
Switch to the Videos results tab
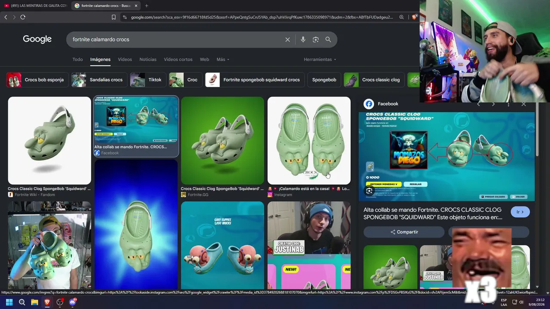(x=125, y=59)
